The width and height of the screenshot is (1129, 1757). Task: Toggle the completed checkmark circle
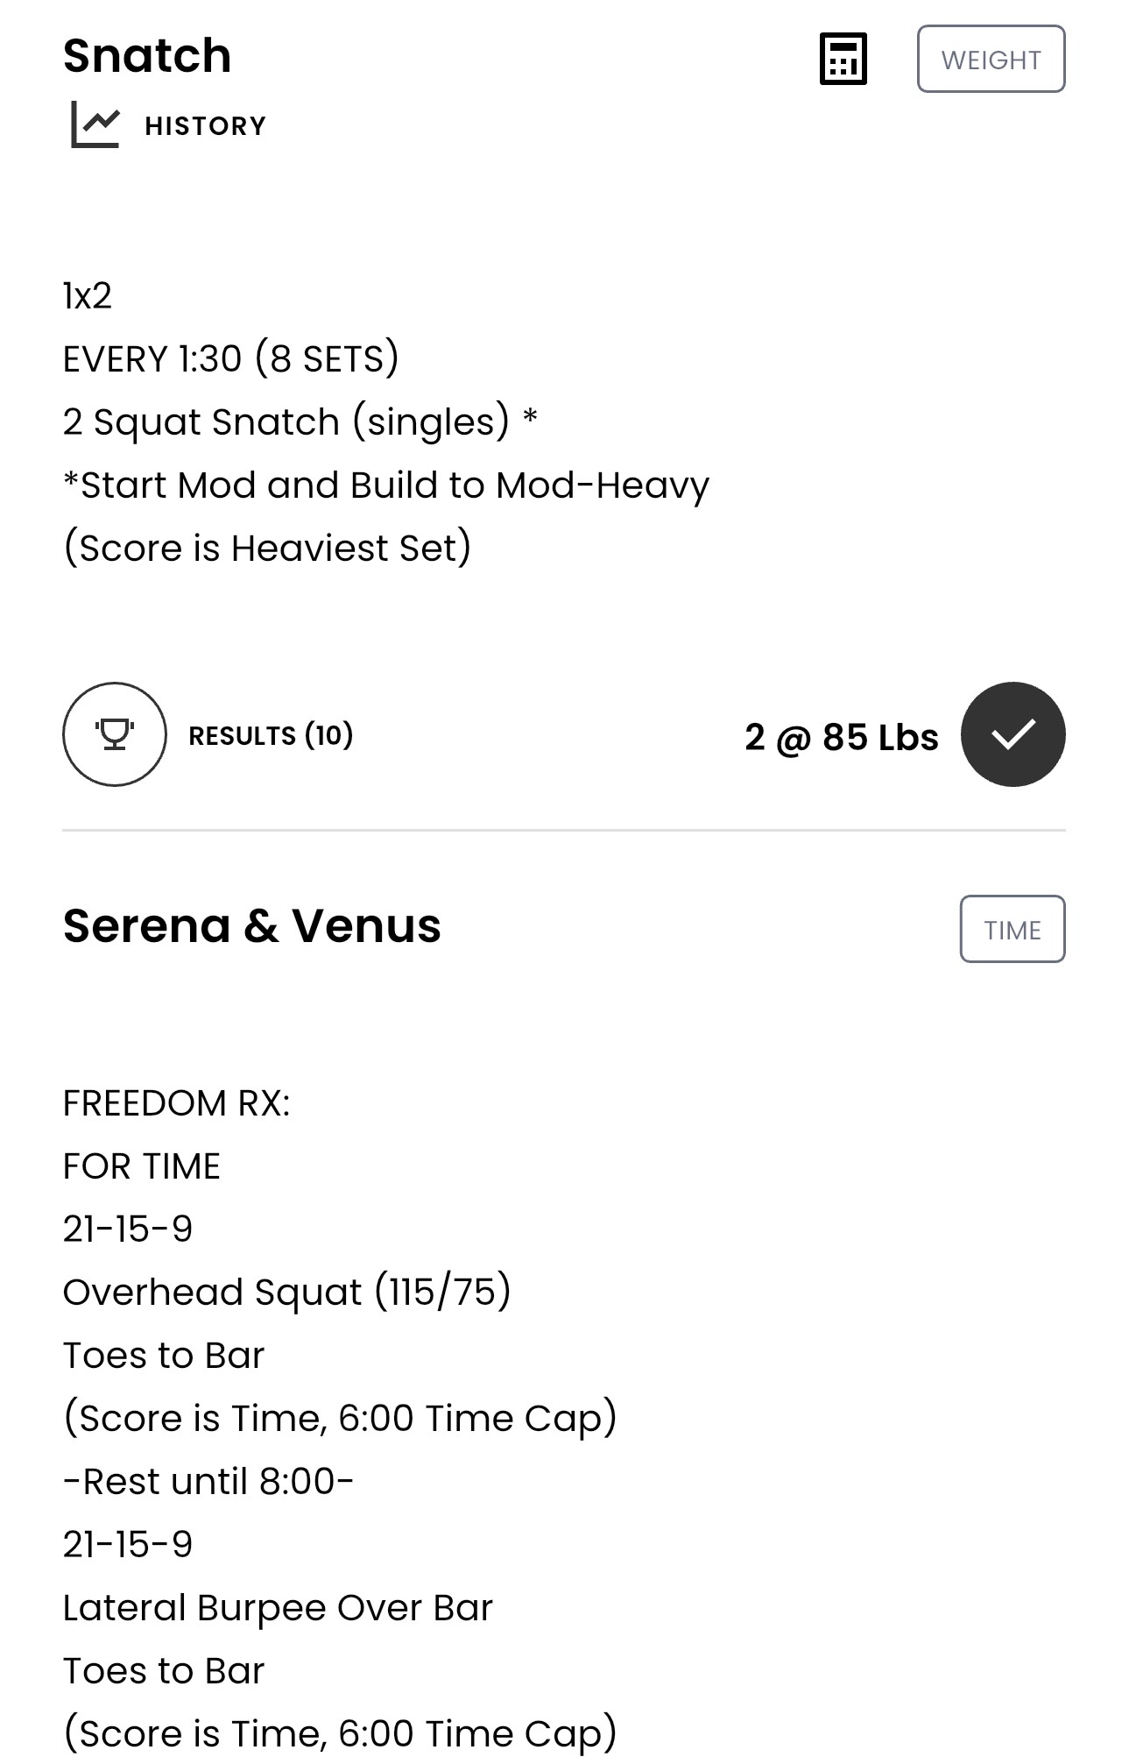(1013, 734)
